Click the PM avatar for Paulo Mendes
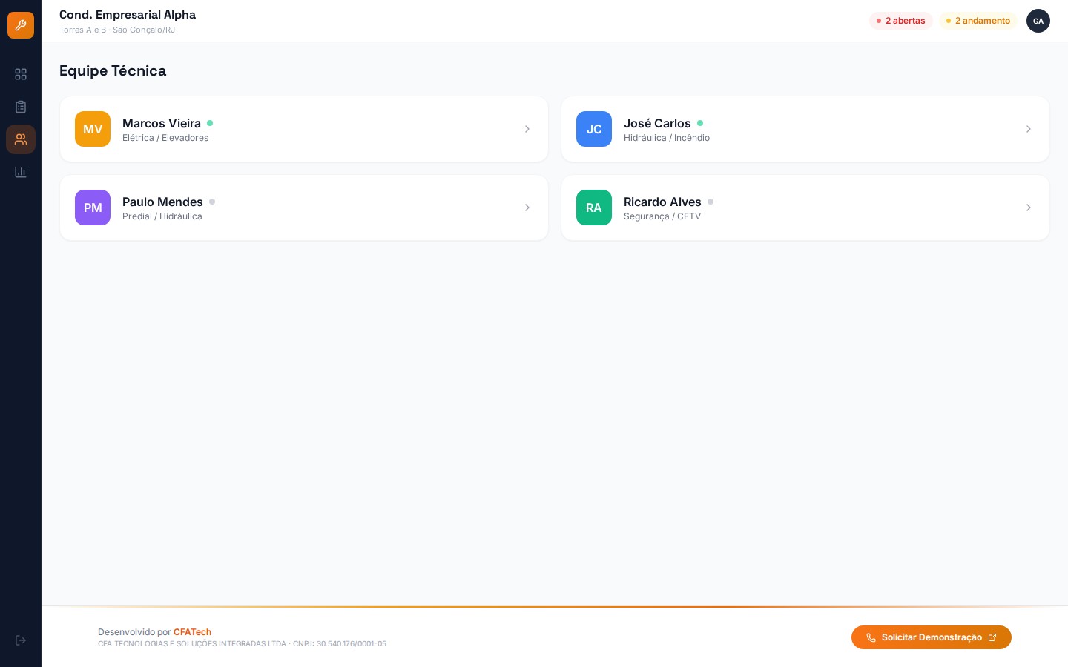The width and height of the screenshot is (1068, 667). pos(93,208)
